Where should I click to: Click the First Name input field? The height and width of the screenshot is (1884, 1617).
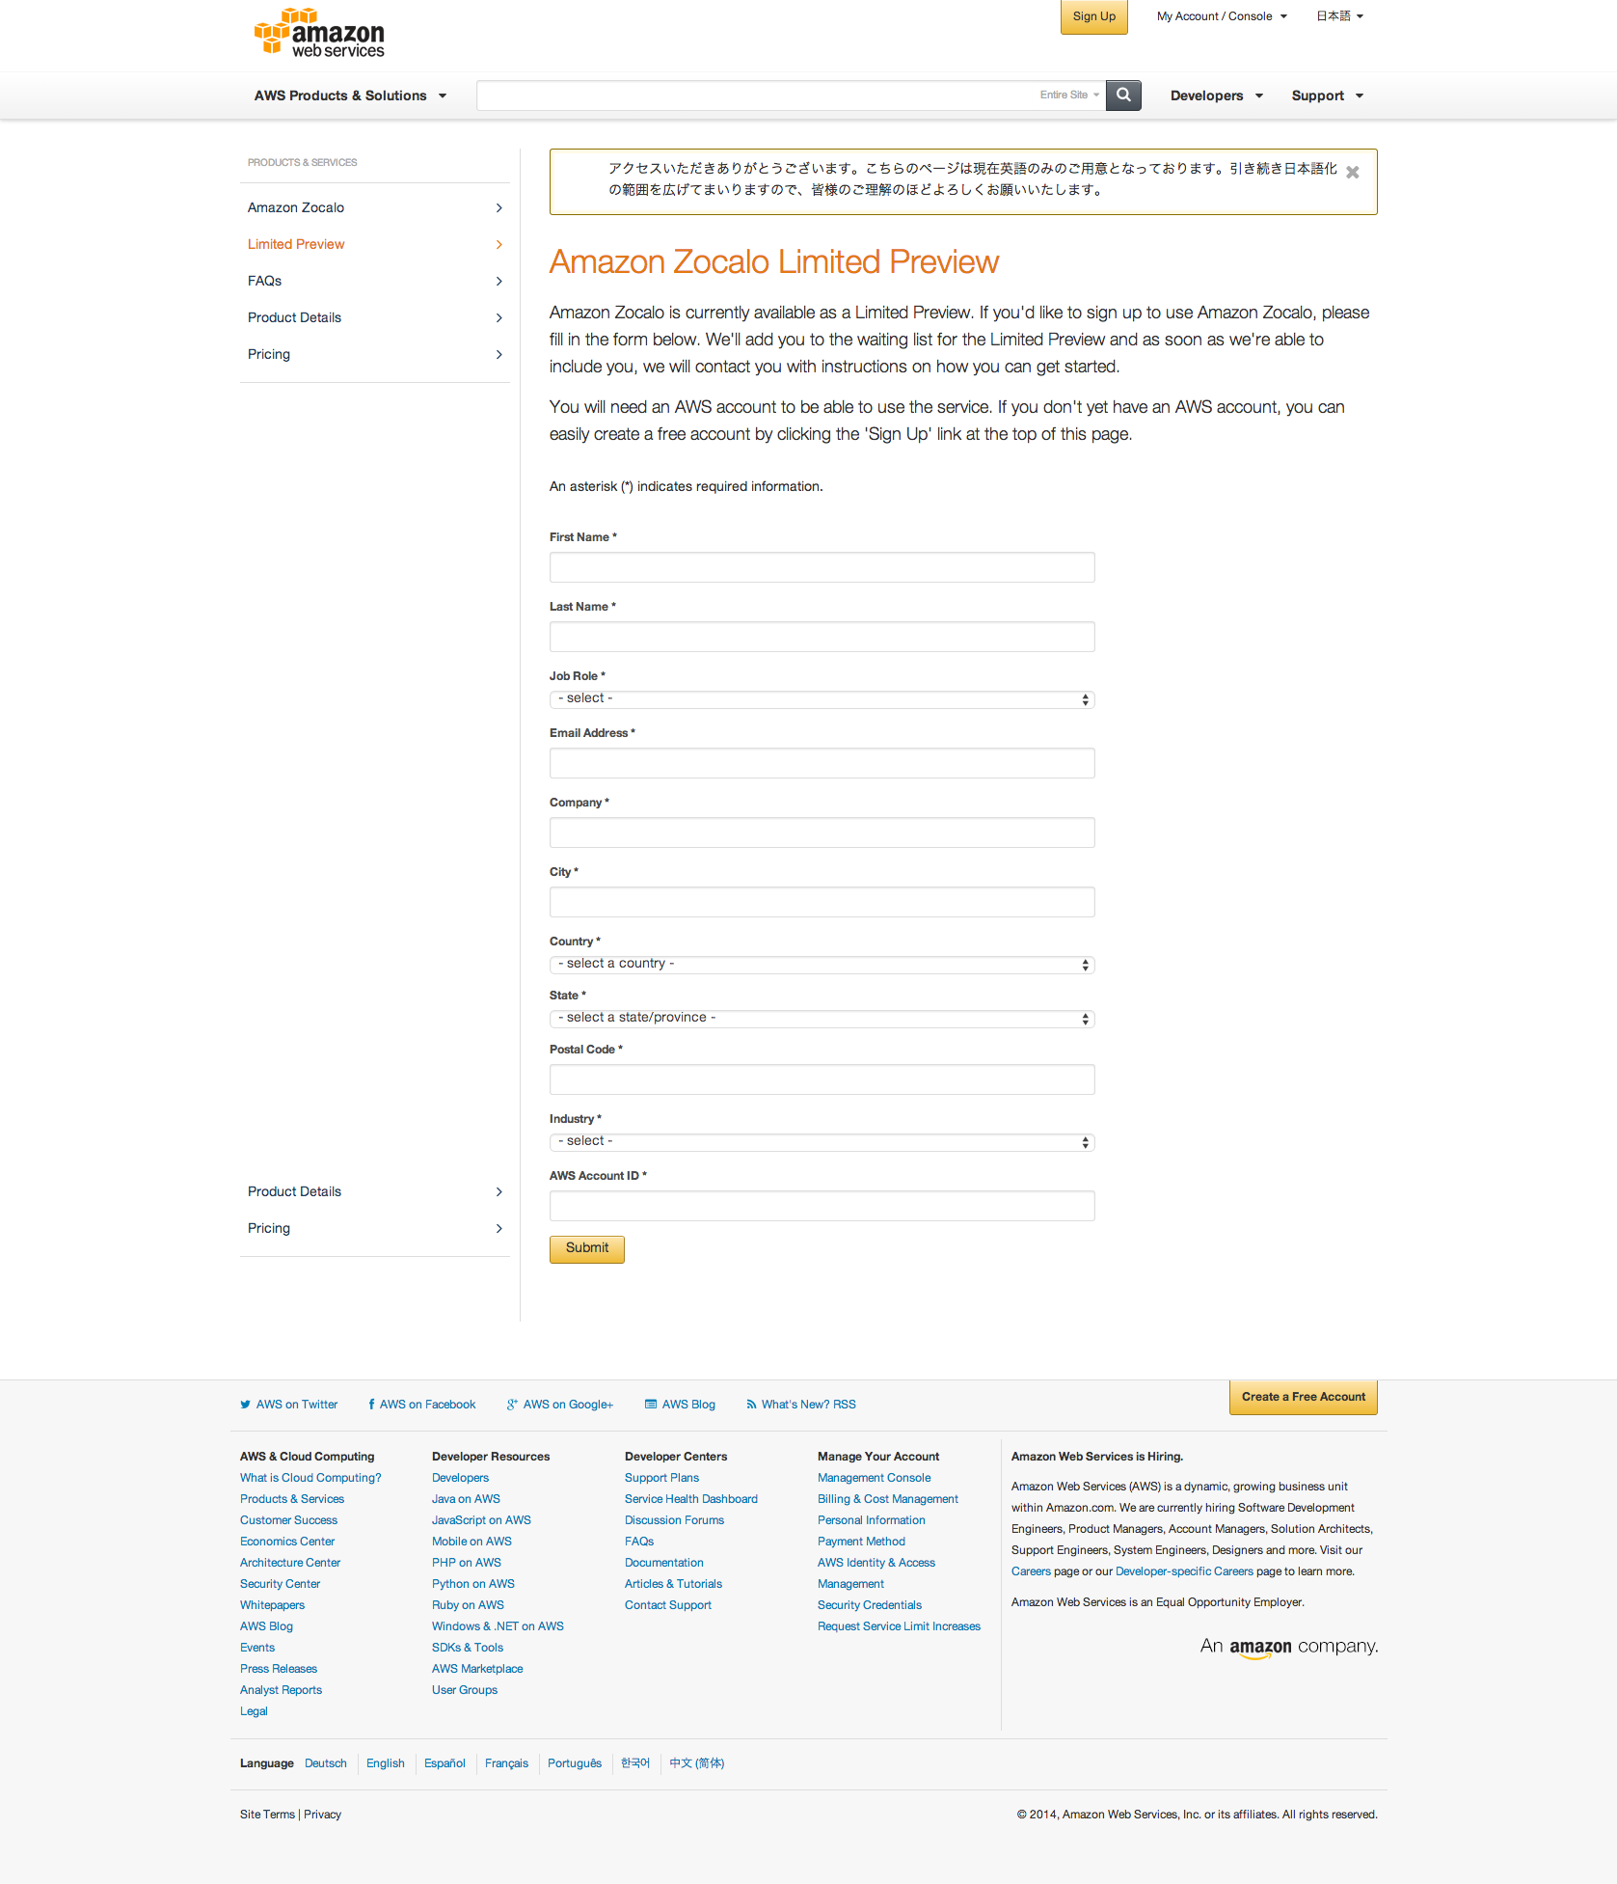822,567
